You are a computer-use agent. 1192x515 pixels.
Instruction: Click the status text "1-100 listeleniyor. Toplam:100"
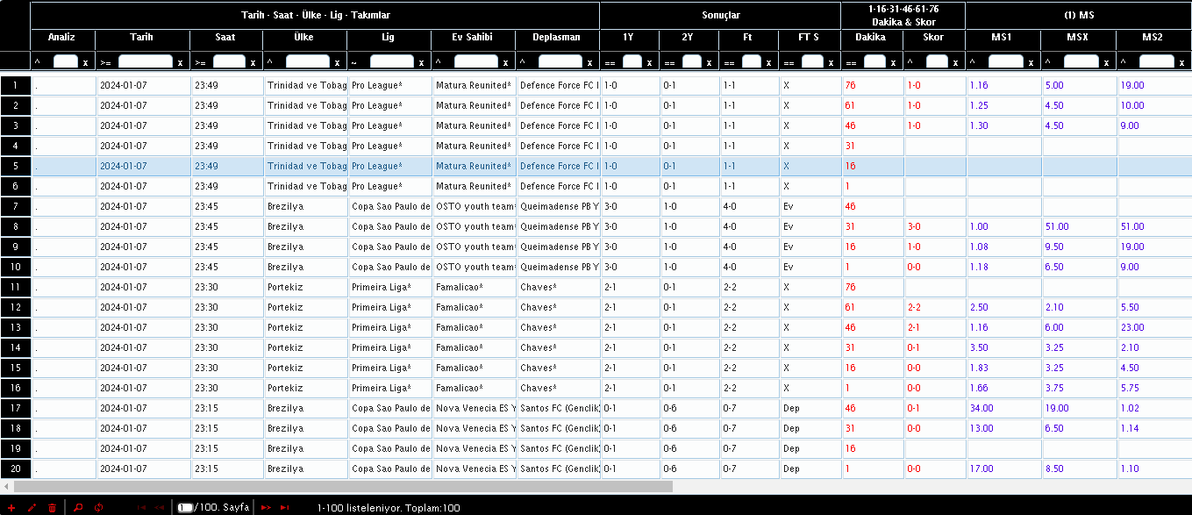pyautogui.click(x=389, y=508)
